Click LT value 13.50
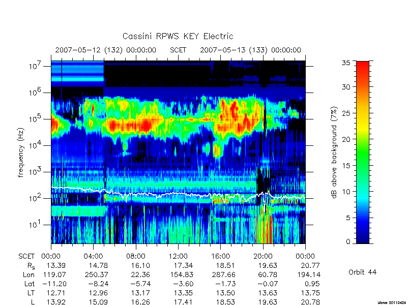This screenshot has height=305, width=407. coord(225,293)
